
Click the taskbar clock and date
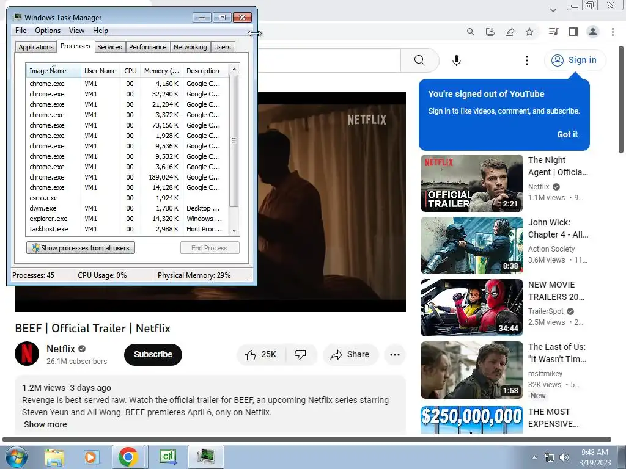click(595, 457)
